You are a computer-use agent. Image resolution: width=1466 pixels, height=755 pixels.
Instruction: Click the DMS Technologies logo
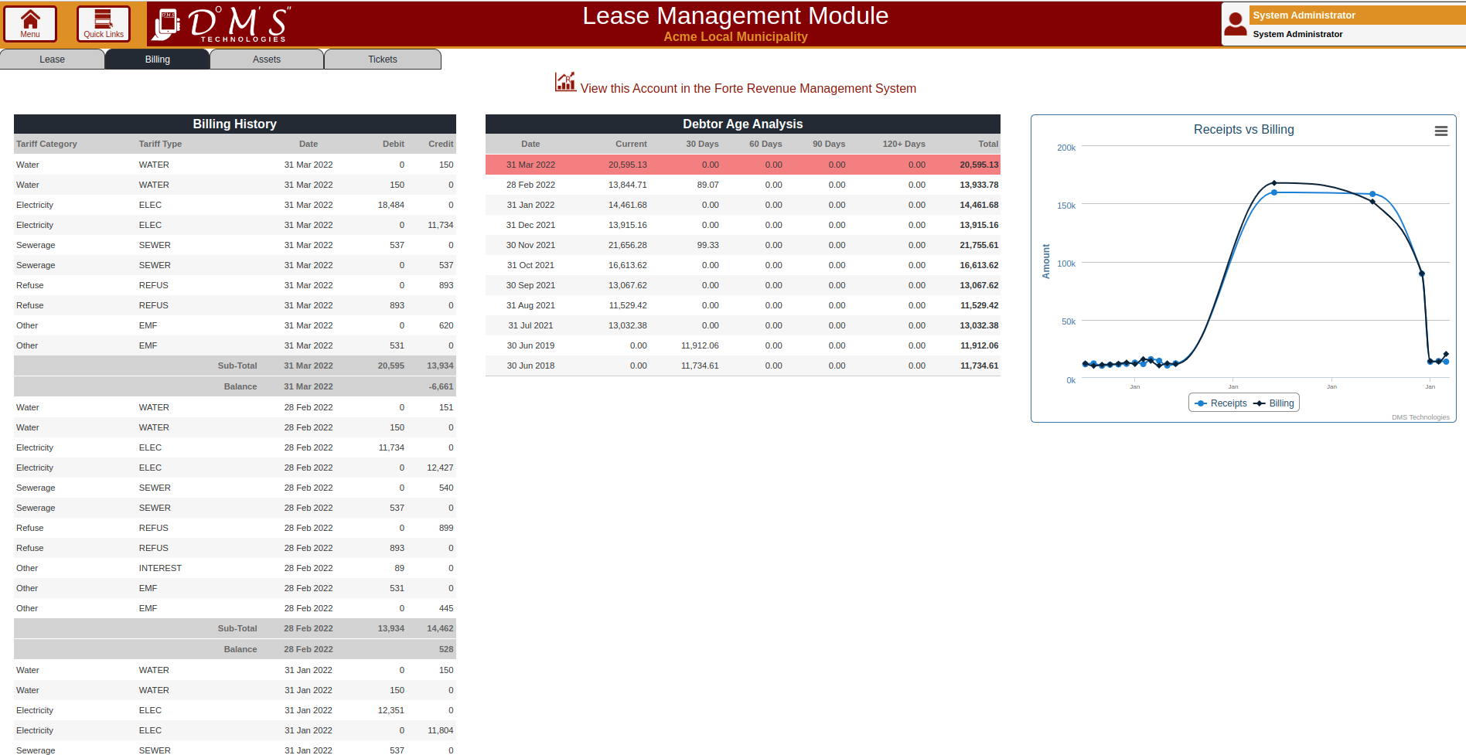tap(222, 24)
